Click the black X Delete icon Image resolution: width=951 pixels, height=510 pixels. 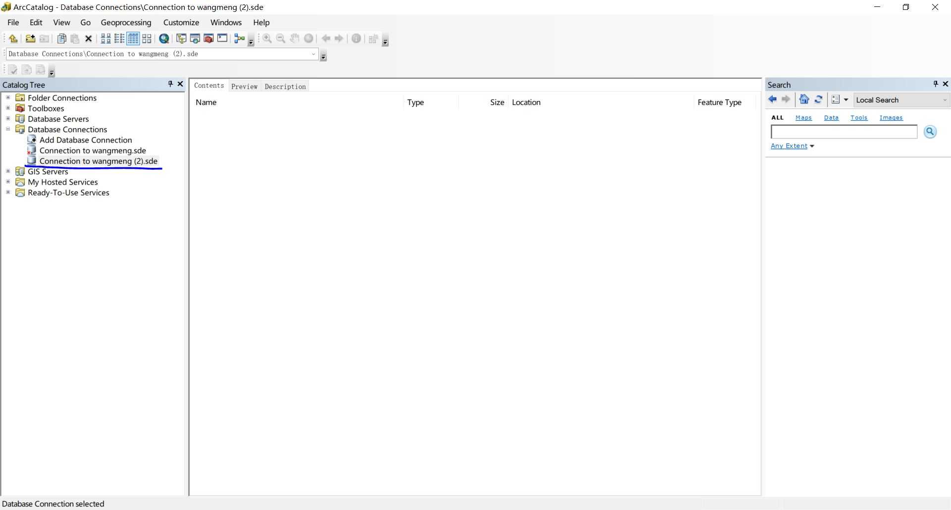point(89,39)
